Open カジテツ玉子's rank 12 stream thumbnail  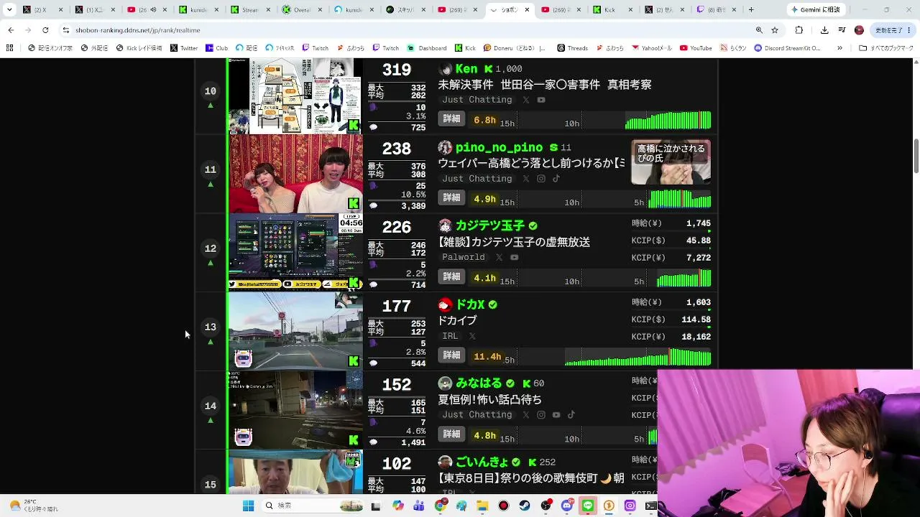pos(295,252)
